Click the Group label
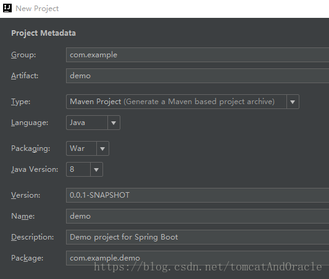This screenshot has width=329, height=279. (23, 55)
